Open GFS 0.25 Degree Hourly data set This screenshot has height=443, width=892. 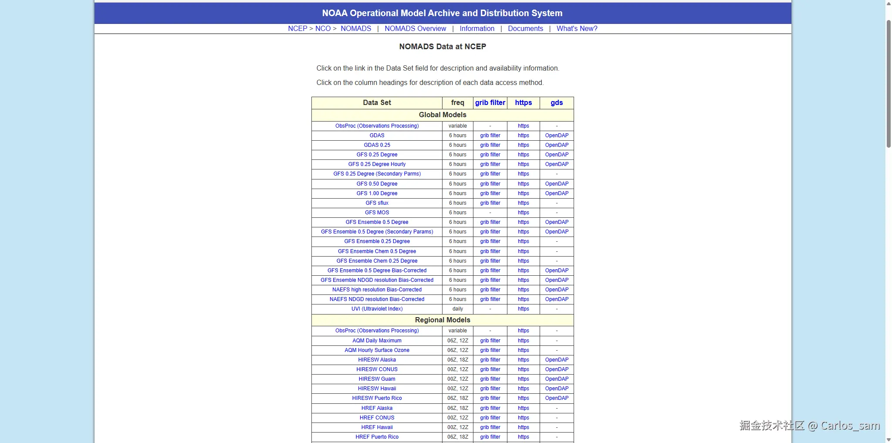point(377,164)
